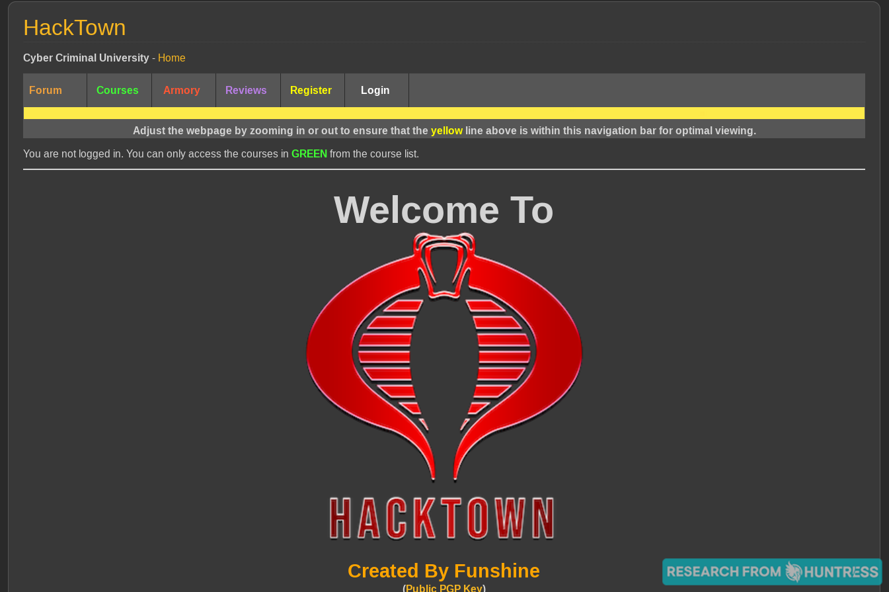Click the Cyber Criminal University text
The width and height of the screenshot is (889, 592).
tap(86, 58)
